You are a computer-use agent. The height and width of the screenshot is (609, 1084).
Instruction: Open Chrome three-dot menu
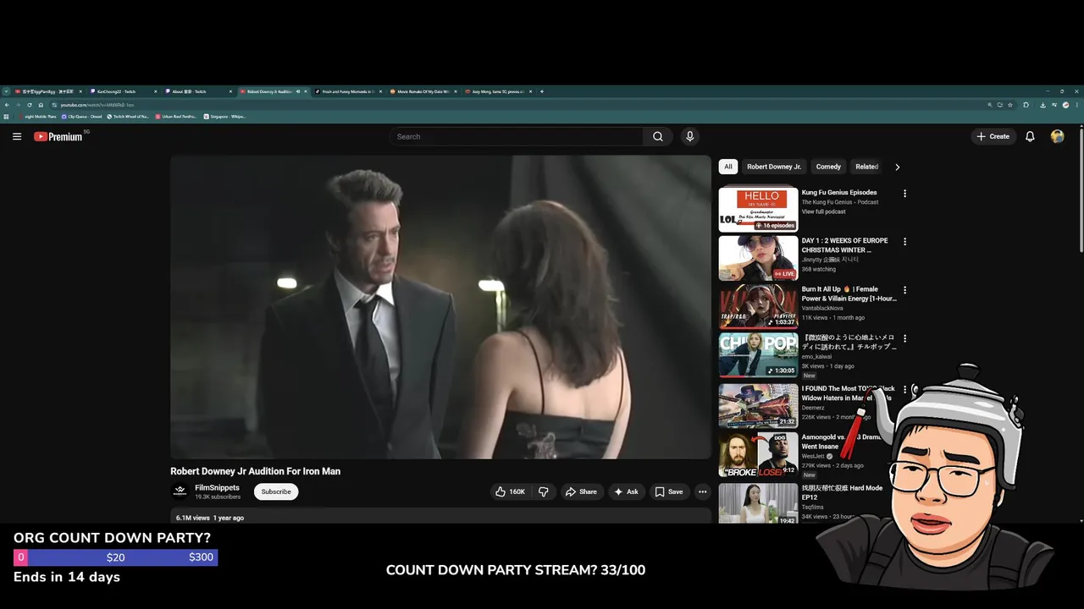point(1077,105)
